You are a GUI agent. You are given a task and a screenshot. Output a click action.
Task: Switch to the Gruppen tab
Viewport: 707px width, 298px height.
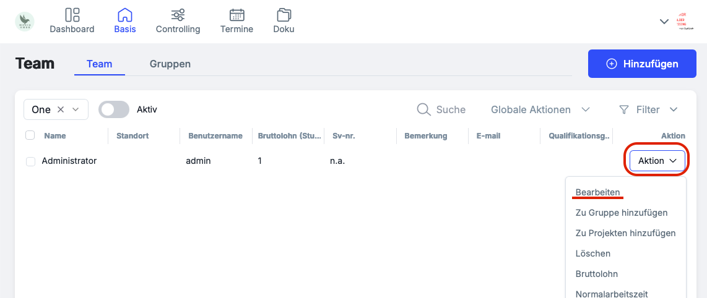(170, 64)
